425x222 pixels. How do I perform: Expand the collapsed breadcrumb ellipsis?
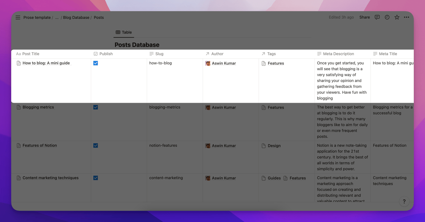57,17
